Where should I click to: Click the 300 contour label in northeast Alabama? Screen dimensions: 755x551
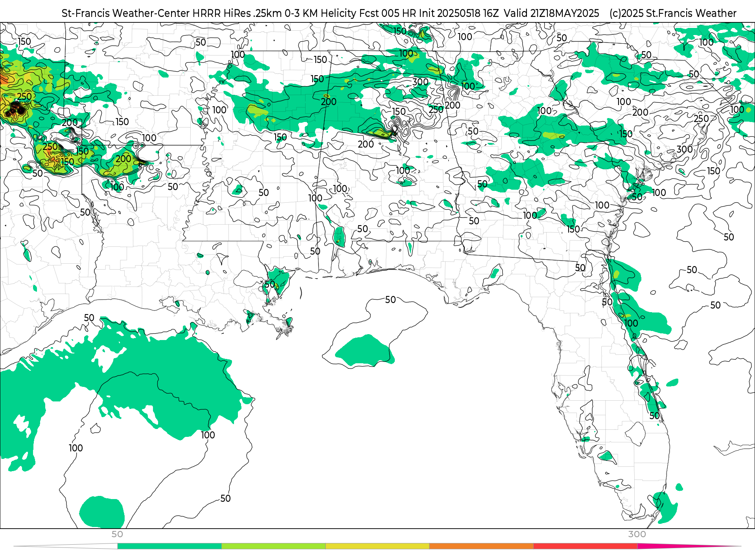tap(420, 82)
